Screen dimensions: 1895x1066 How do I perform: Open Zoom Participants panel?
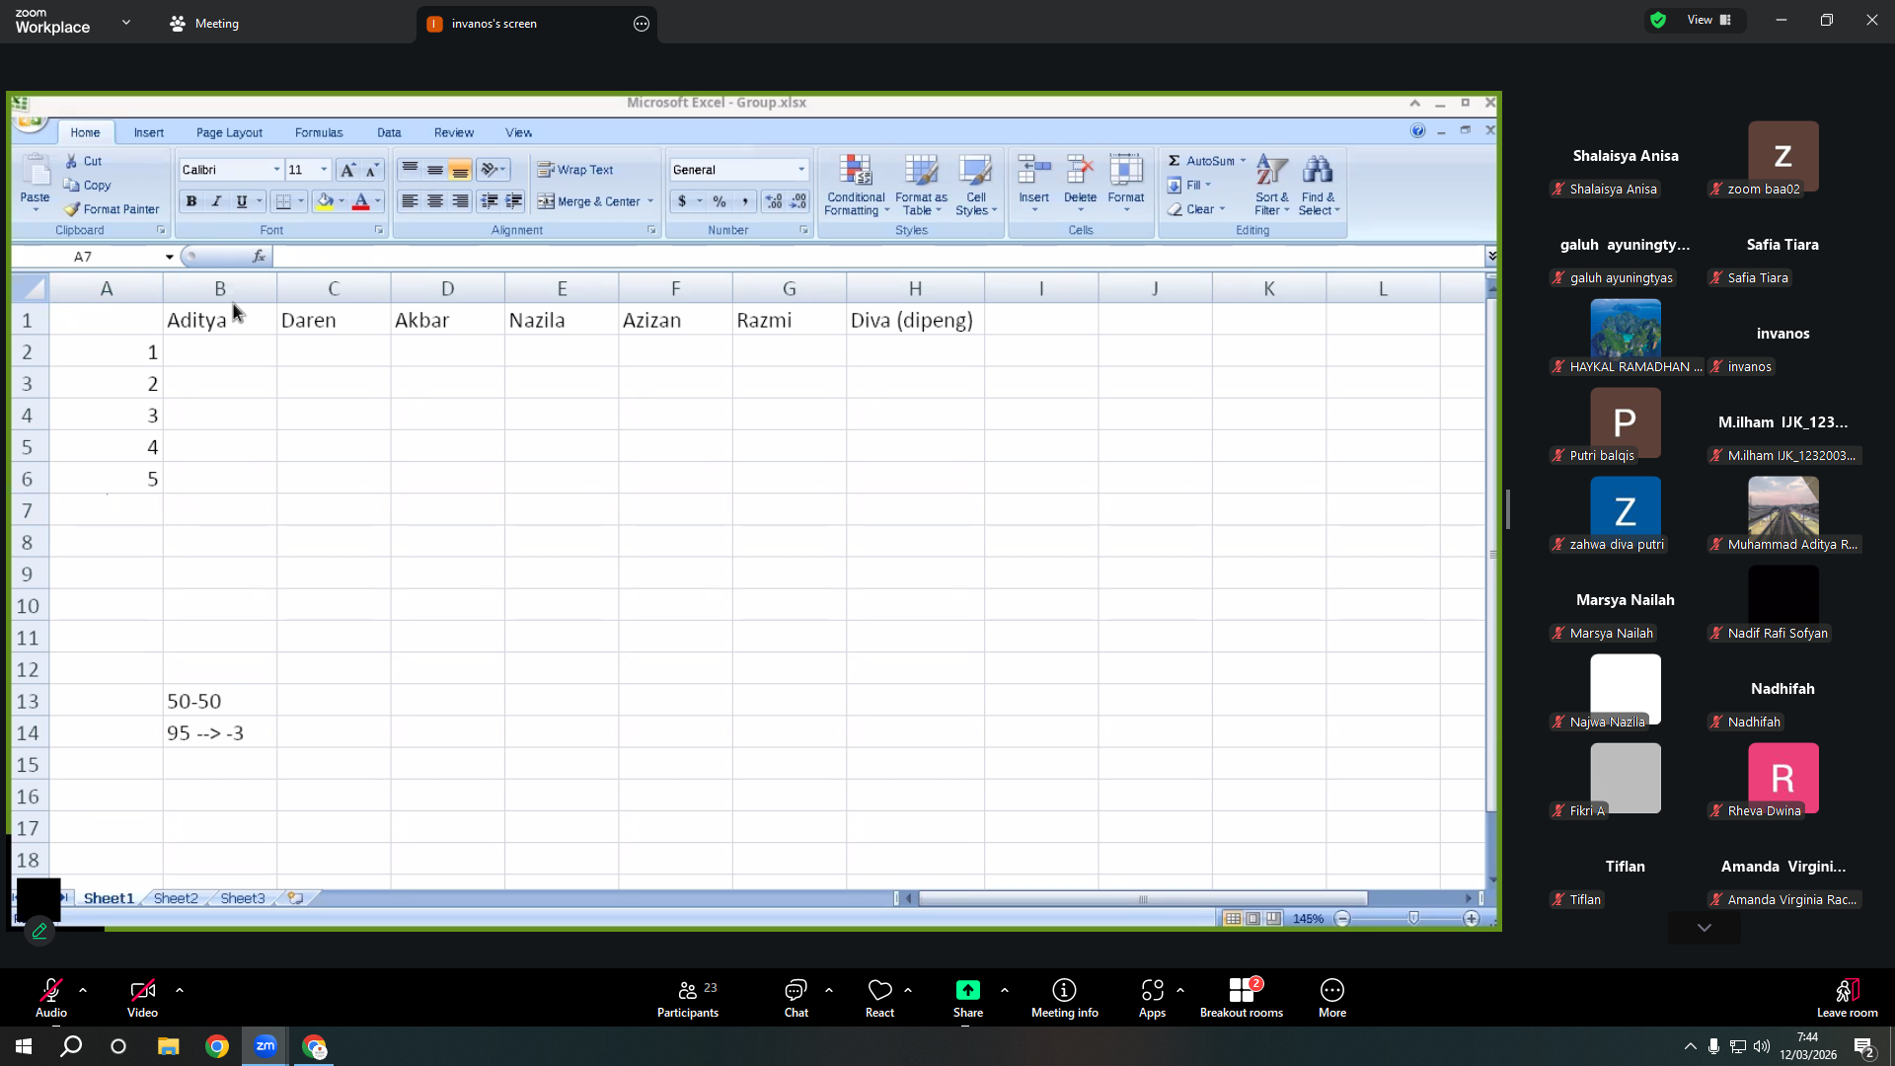click(688, 998)
